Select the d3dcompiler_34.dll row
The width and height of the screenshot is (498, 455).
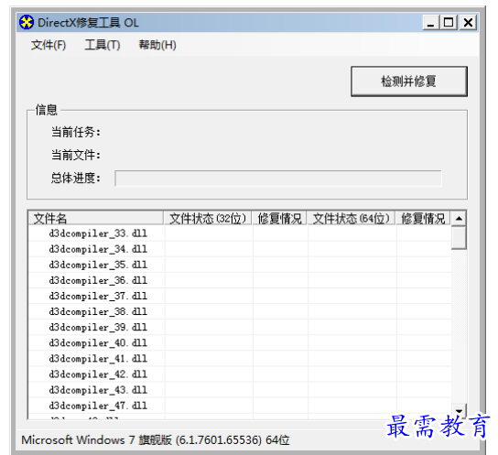[x=240, y=249]
